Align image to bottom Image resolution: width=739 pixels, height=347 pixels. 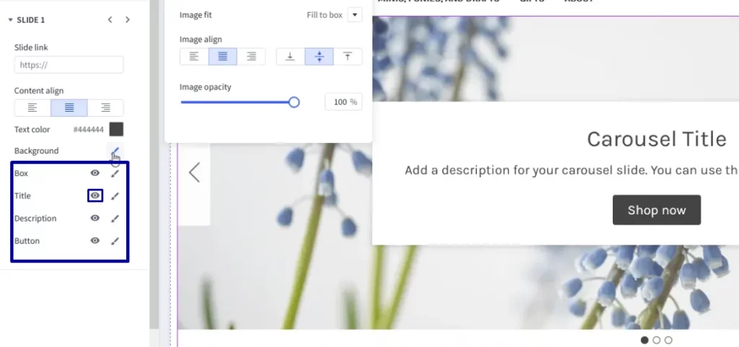pyautogui.click(x=290, y=56)
